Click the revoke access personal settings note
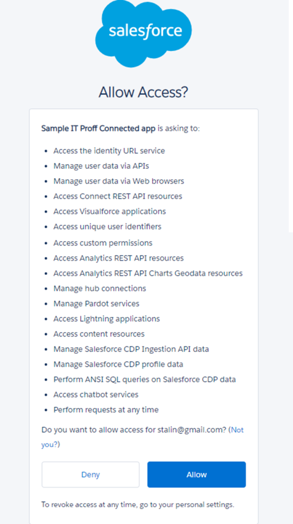The width and height of the screenshot is (293, 524). click(x=138, y=505)
